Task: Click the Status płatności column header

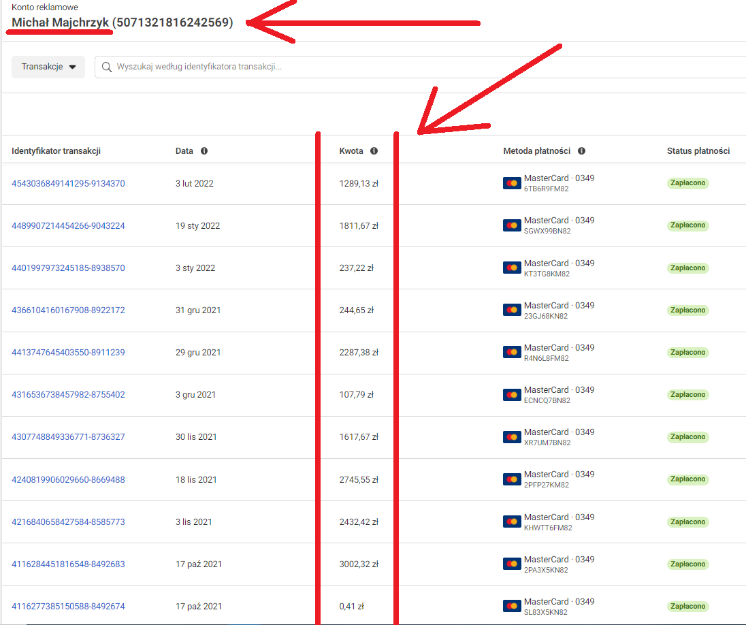Action: pyautogui.click(x=698, y=151)
